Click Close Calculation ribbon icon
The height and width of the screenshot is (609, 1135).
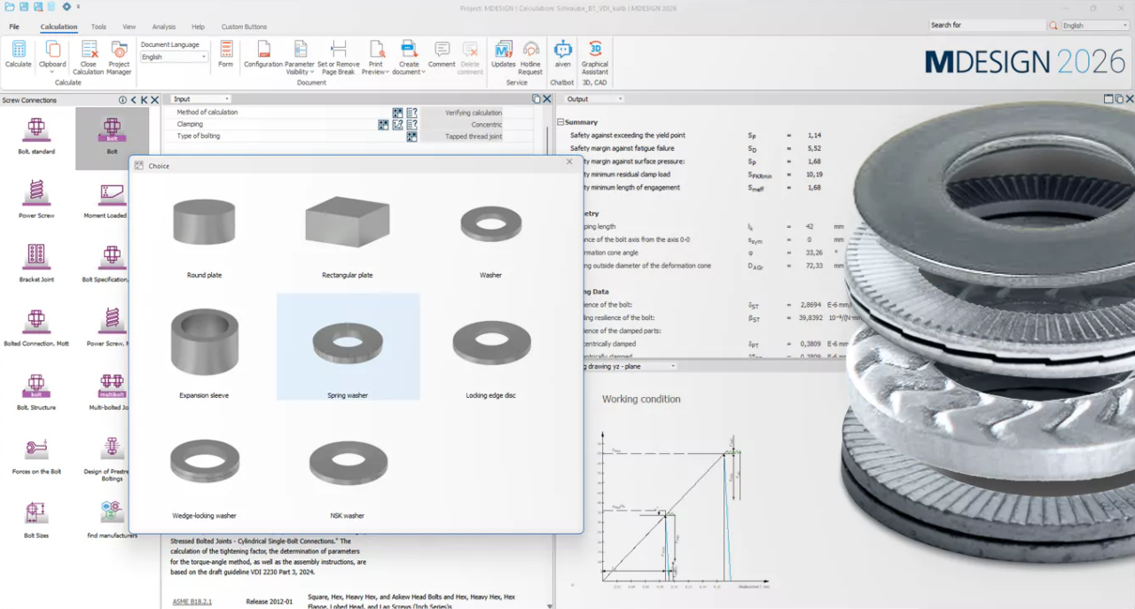(89, 58)
